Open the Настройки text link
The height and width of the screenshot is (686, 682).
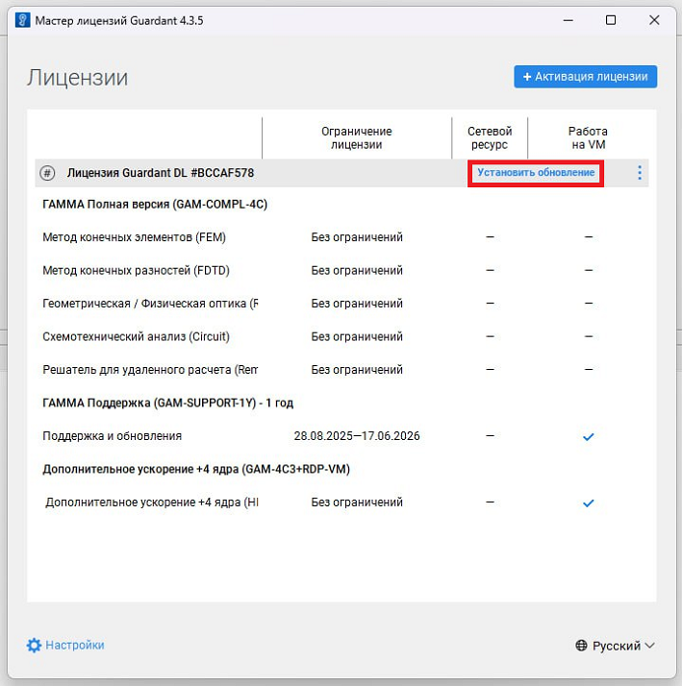[x=75, y=646]
